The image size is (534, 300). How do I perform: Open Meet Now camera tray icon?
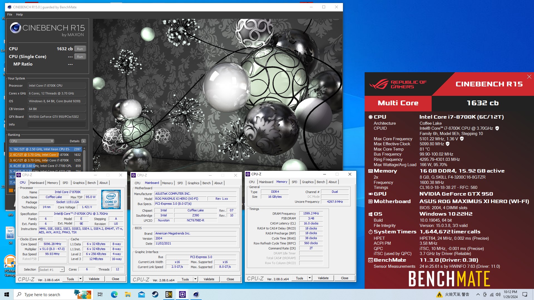(x=485, y=294)
